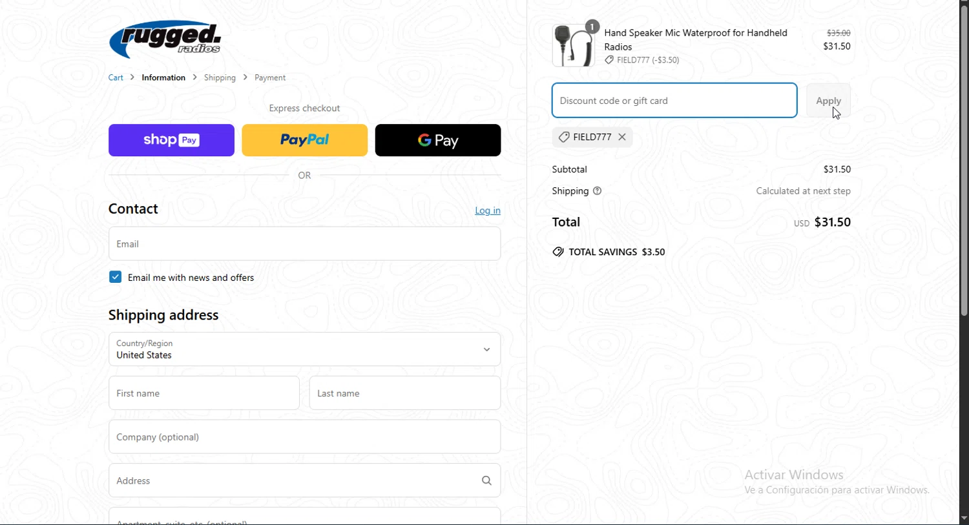Select the Shipping breadcrumb step
The width and height of the screenshot is (969, 525).
[220, 77]
